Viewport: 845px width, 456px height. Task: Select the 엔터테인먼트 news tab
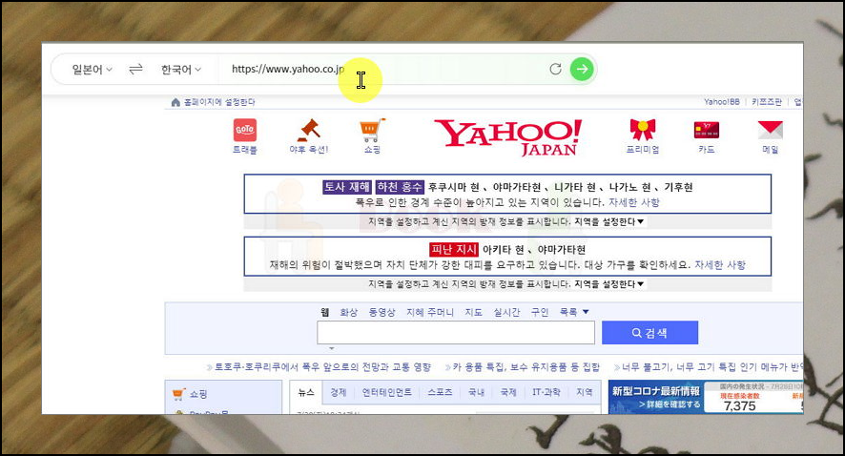(x=386, y=392)
